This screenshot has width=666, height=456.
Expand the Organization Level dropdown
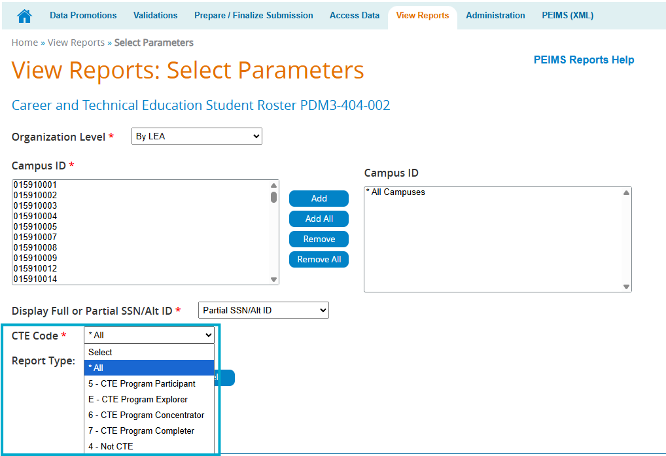[196, 136]
